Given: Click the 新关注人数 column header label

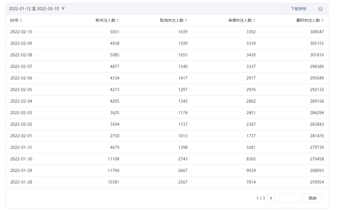Looking at the screenshot, I should (105, 20).
